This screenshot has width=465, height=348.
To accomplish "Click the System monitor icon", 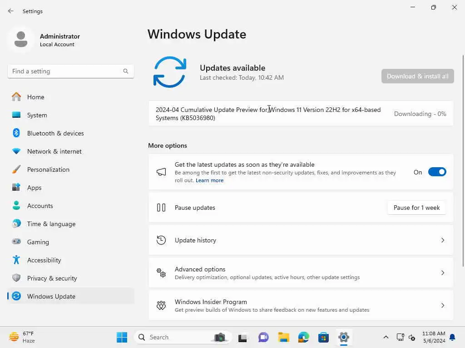I will point(16,115).
